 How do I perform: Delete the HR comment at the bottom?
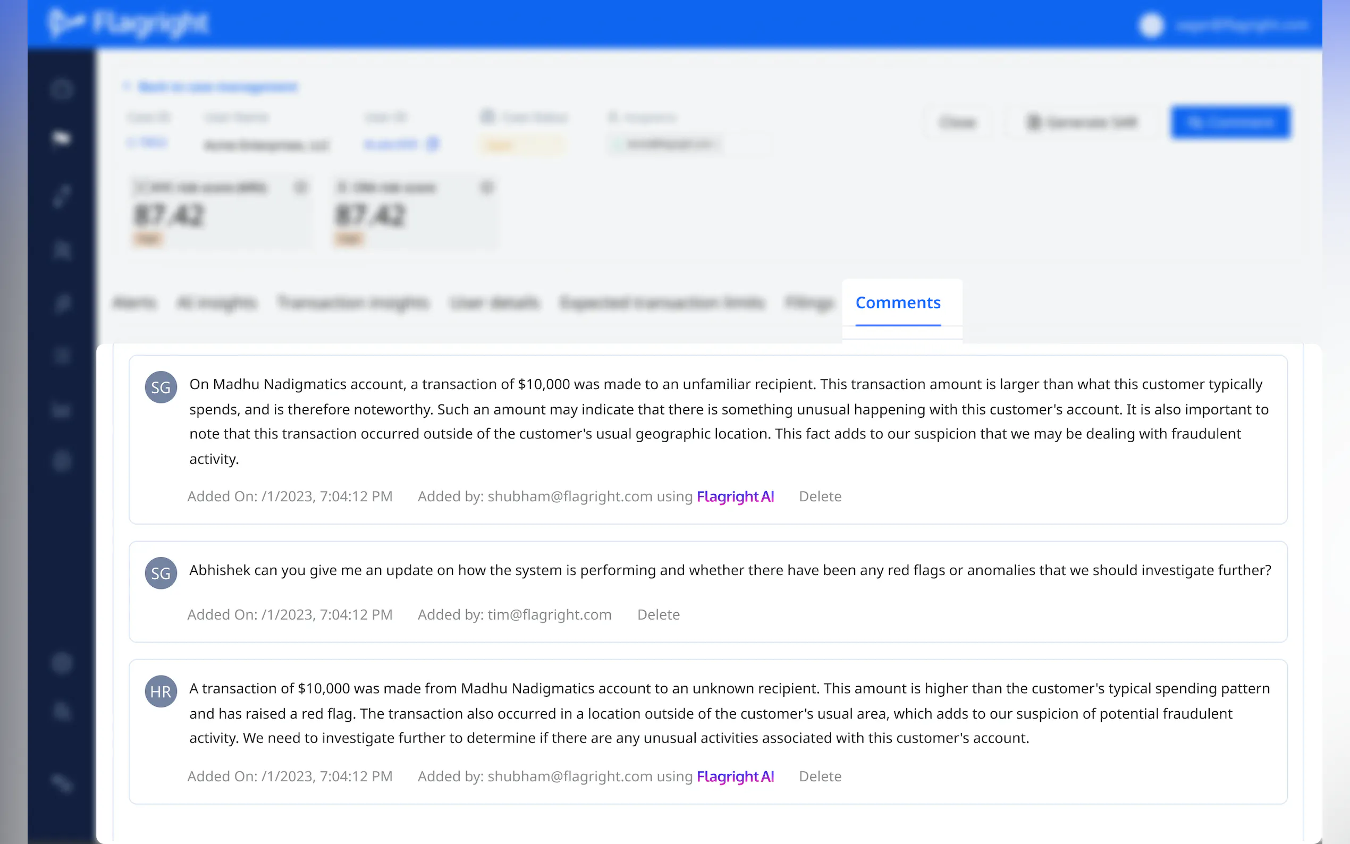[820, 777]
